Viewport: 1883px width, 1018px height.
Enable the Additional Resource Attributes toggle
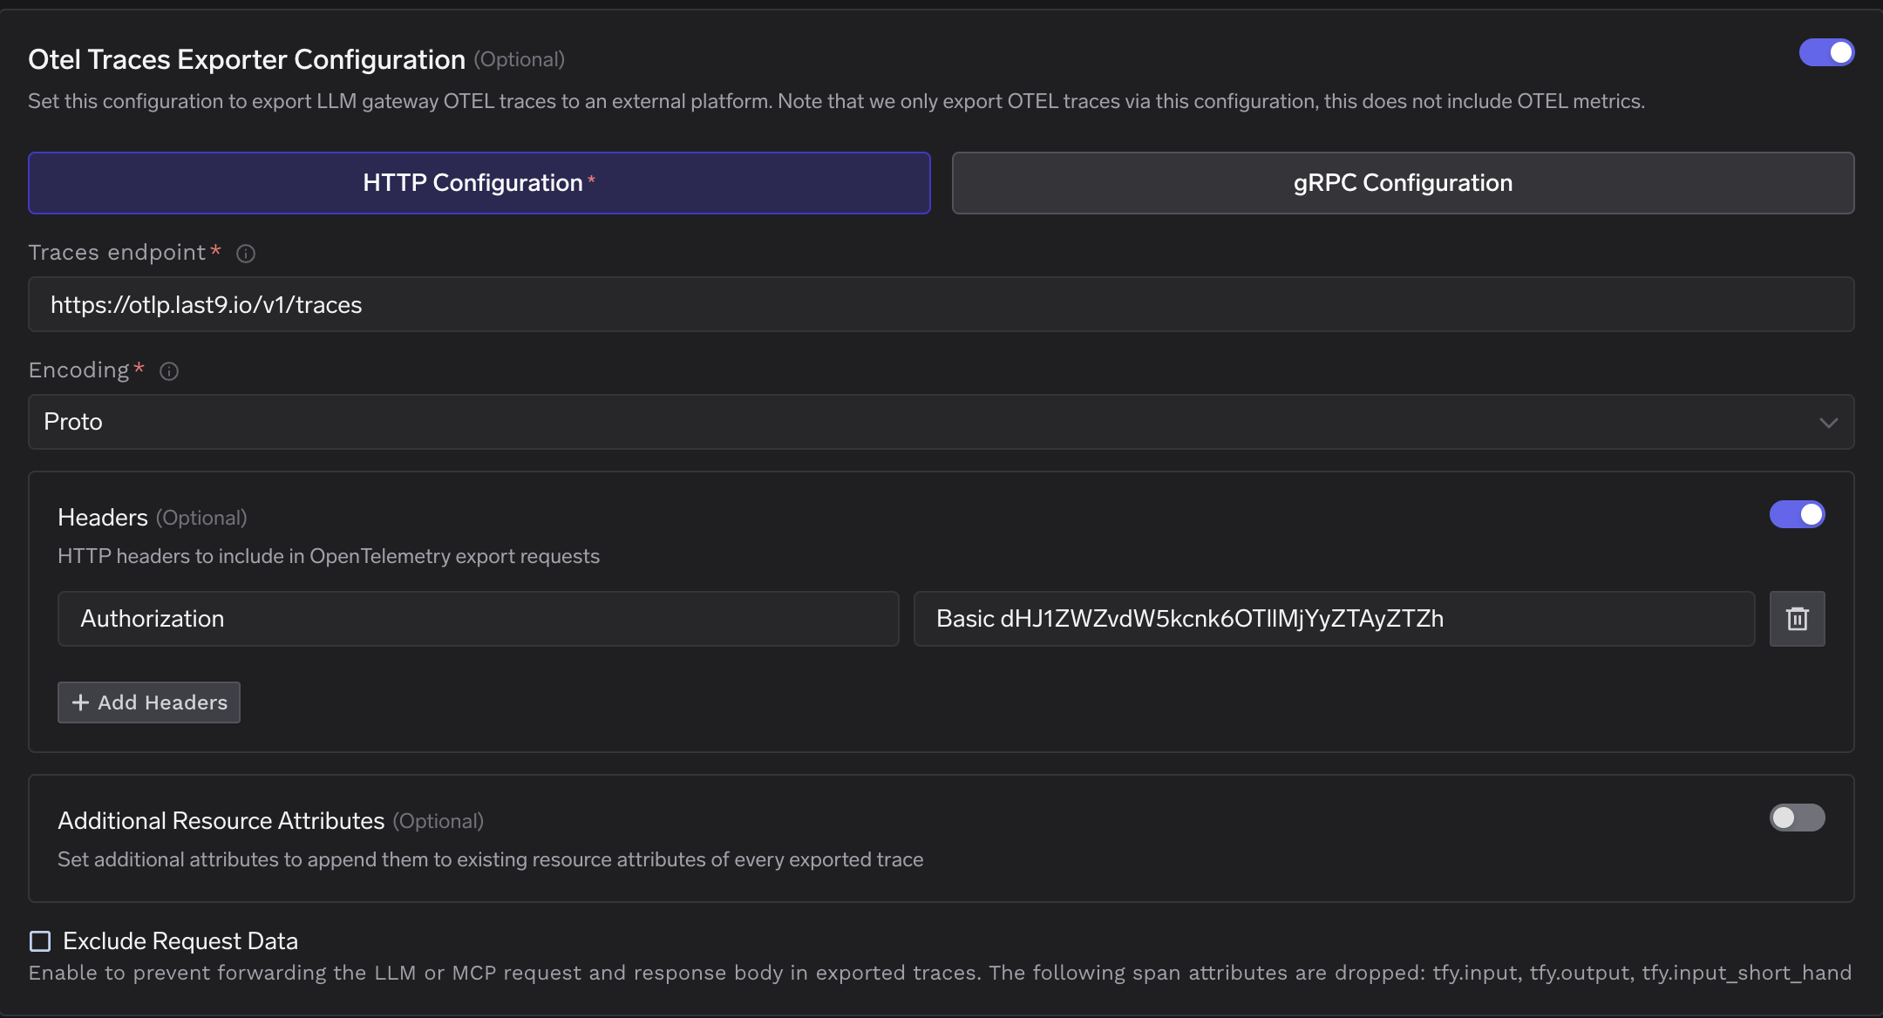[x=1796, y=818]
